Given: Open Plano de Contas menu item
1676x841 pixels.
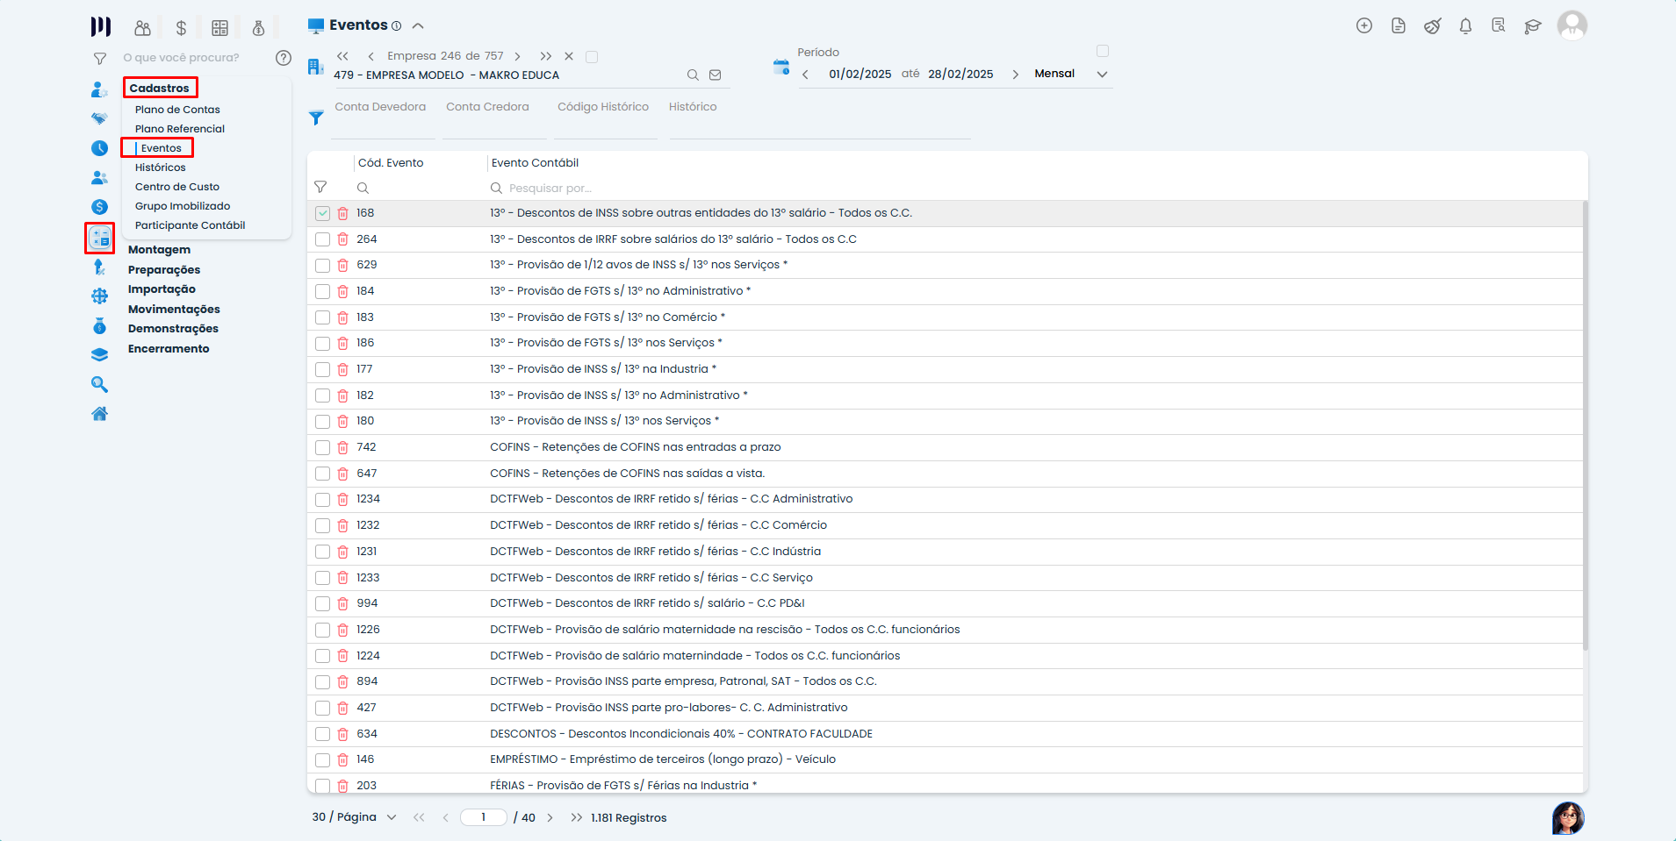Looking at the screenshot, I should tap(177, 110).
